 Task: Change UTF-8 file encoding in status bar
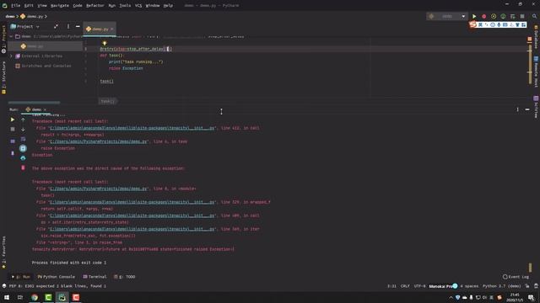[x=420, y=286]
